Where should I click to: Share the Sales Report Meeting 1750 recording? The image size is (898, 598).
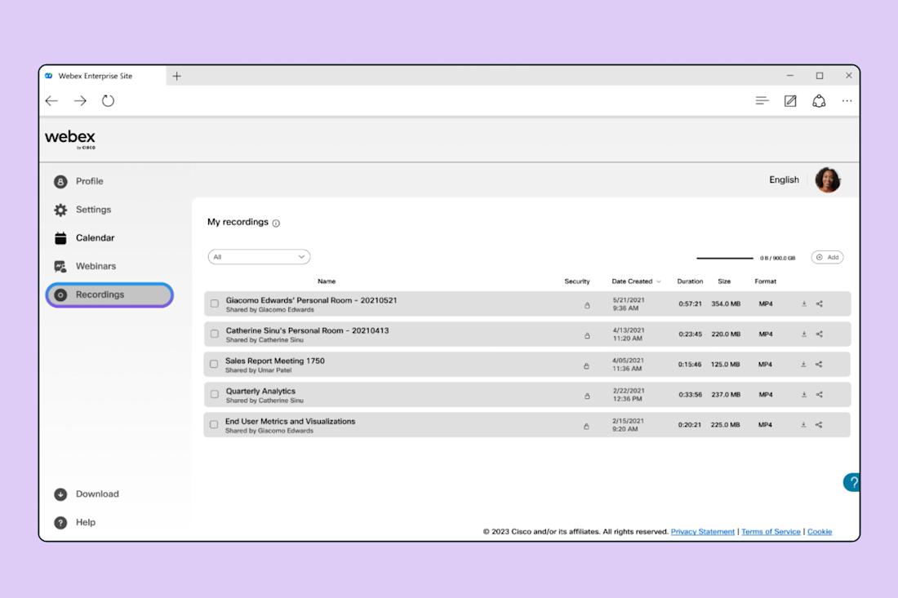pos(819,365)
